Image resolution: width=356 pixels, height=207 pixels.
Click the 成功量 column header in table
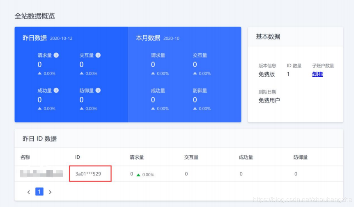click(x=246, y=157)
